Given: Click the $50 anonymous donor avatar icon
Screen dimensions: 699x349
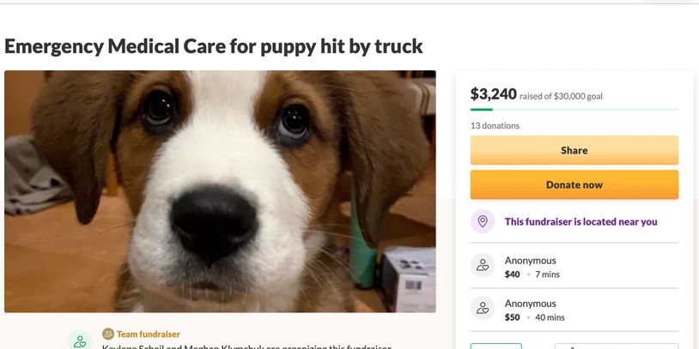Looking at the screenshot, I should pyautogui.click(x=483, y=309).
